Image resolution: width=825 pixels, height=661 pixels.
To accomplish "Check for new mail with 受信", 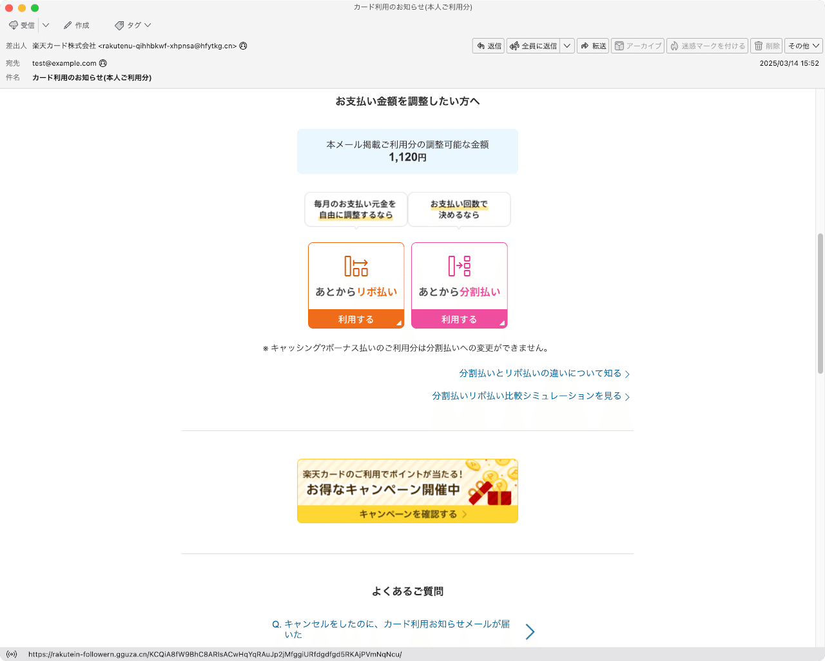I will click(x=24, y=25).
